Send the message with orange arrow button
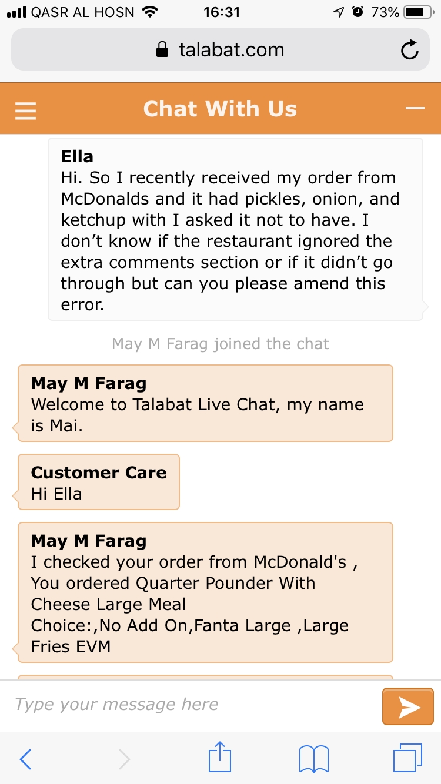This screenshot has width=441, height=784. click(408, 706)
